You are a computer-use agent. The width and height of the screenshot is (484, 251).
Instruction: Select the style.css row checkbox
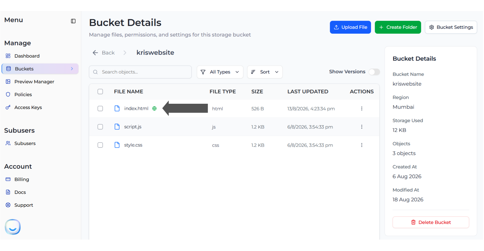(x=100, y=145)
